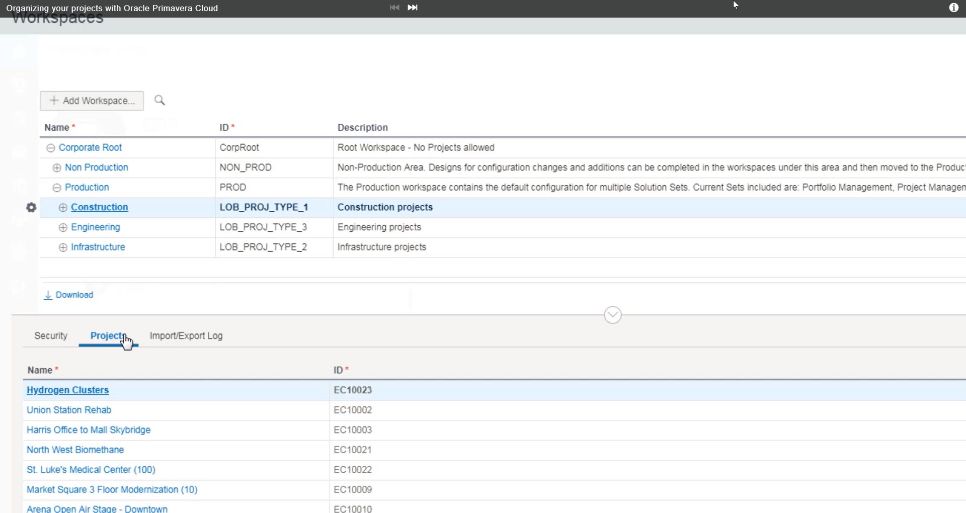Image resolution: width=966 pixels, height=513 pixels.
Task: Select the St. Luke's Medical Center row
Action: 91,469
